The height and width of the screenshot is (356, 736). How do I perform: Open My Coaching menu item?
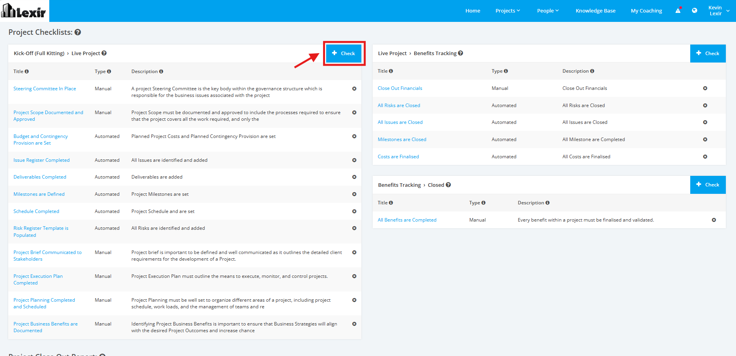click(x=646, y=11)
